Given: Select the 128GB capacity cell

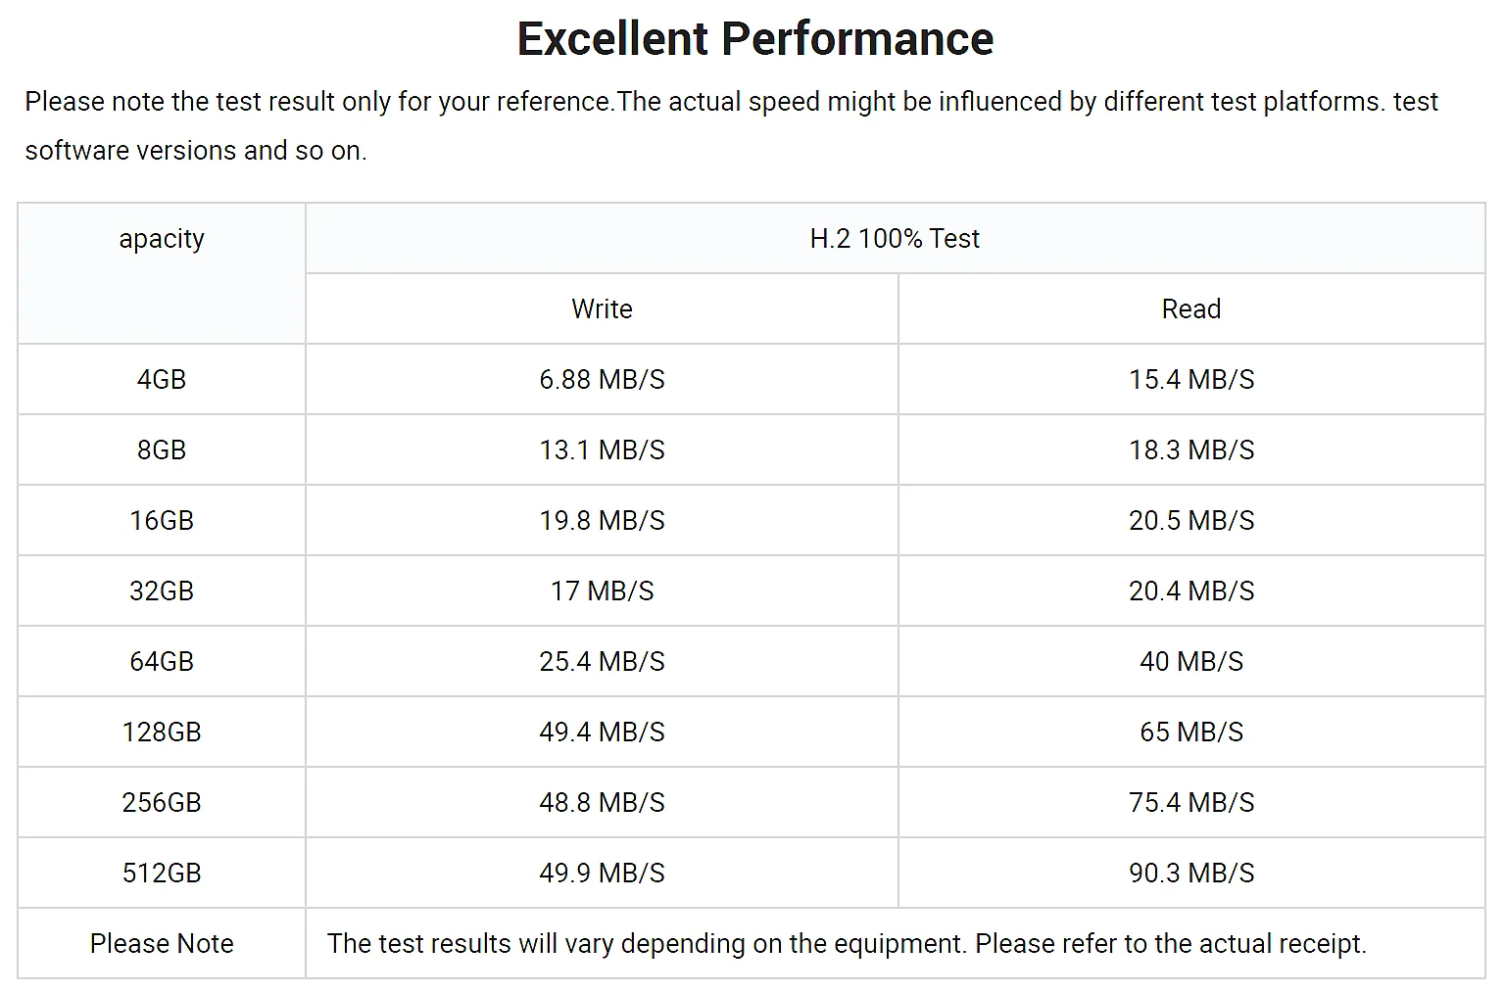Looking at the screenshot, I should pos(162,733).
